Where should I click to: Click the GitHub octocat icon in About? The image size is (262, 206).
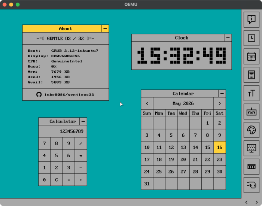[39, 94]
